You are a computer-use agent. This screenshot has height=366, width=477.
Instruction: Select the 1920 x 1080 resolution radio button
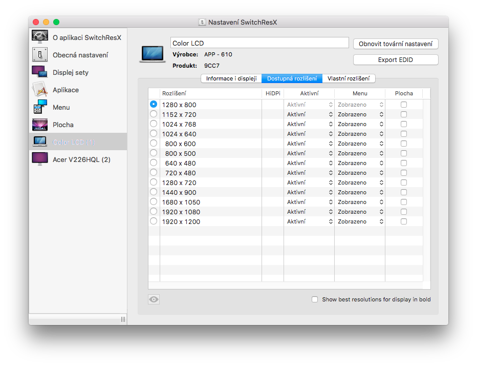pyautogui.click(x=154, y=212)
